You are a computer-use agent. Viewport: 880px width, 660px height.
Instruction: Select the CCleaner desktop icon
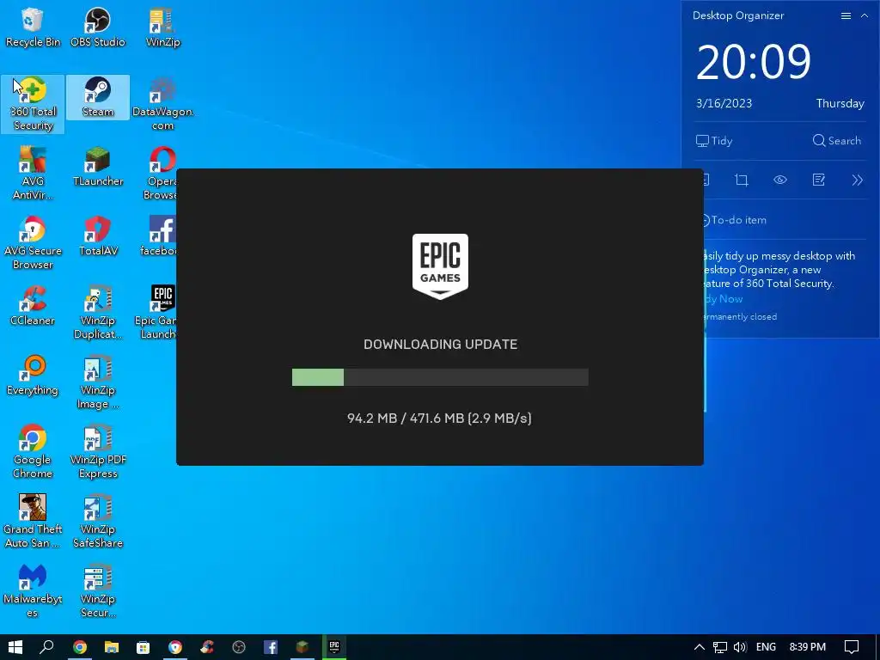coord(33,306)
